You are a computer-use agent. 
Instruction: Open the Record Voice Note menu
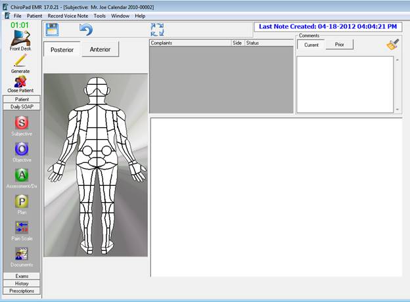[x=68, y=15]
